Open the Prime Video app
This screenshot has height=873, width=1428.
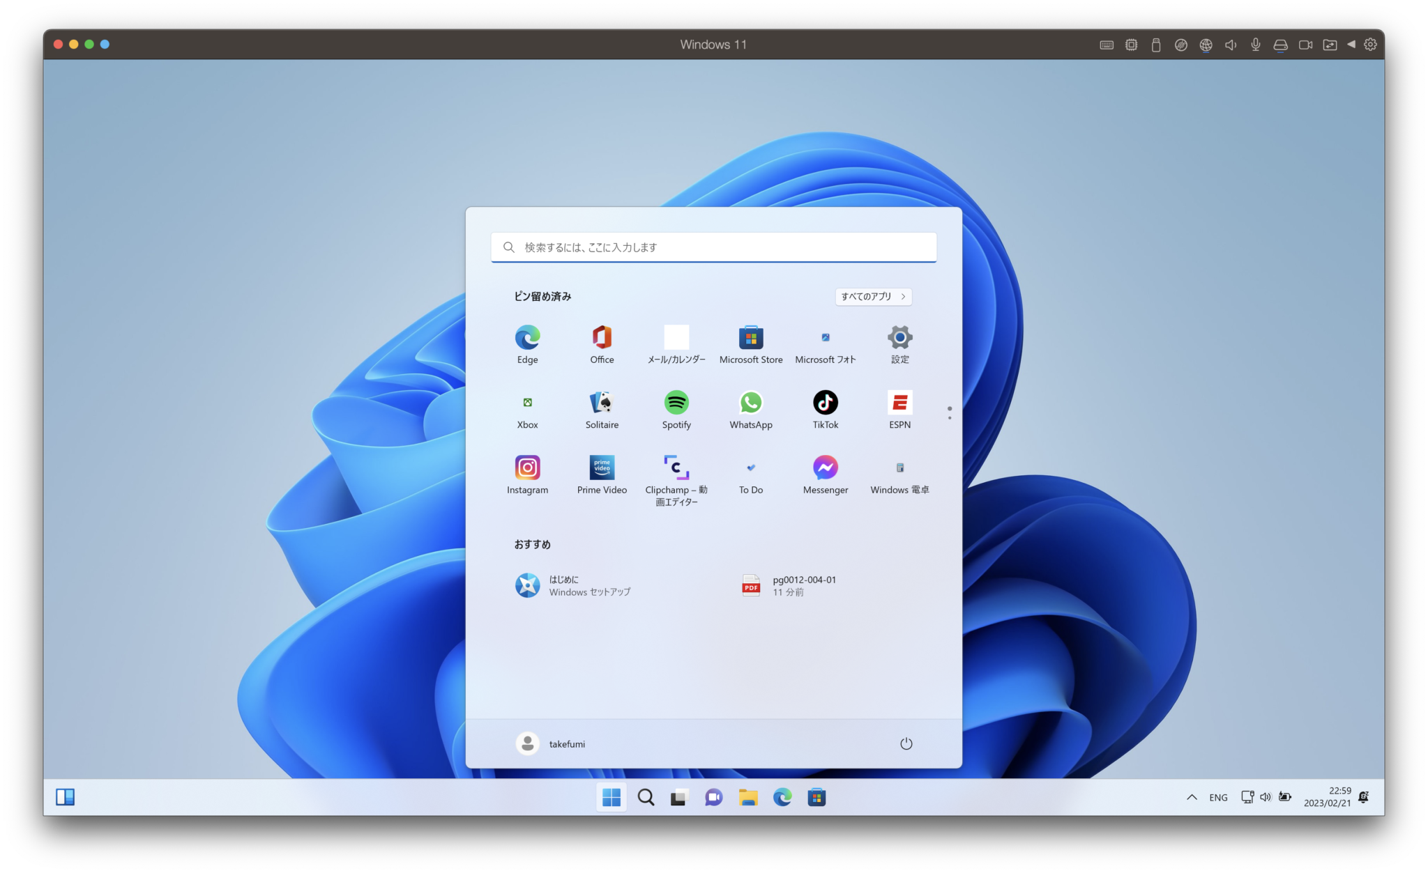pos(602,475)
